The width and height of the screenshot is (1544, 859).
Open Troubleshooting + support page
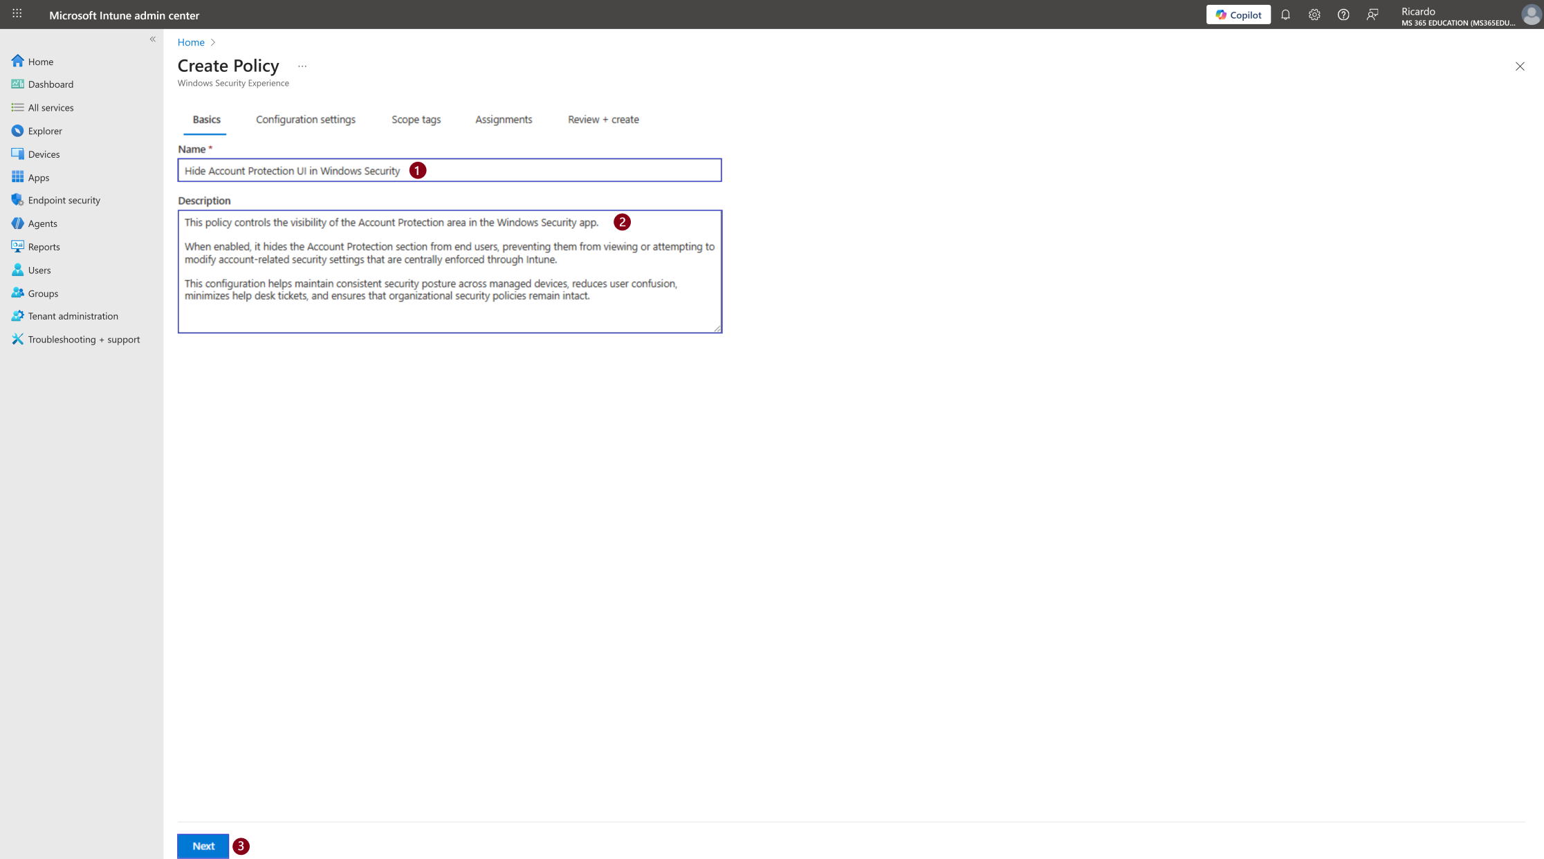(82, 339)
